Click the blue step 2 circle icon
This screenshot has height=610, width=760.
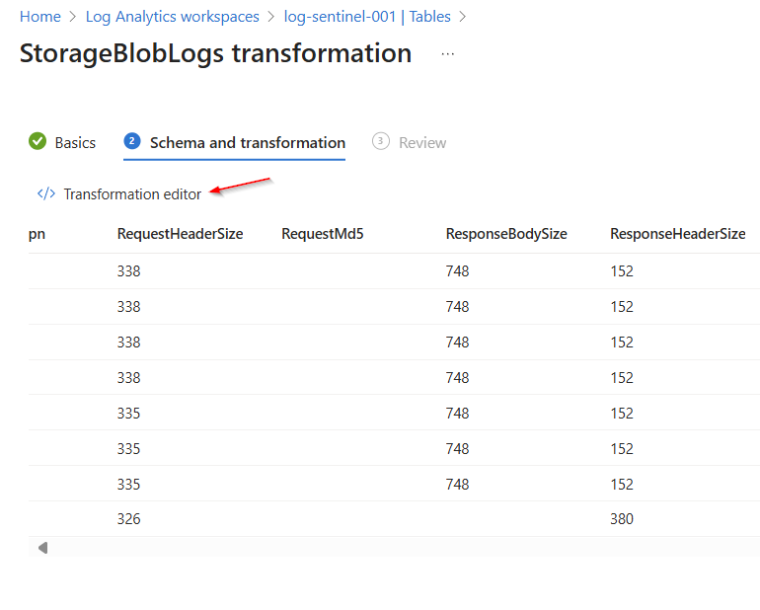[132, 142]
